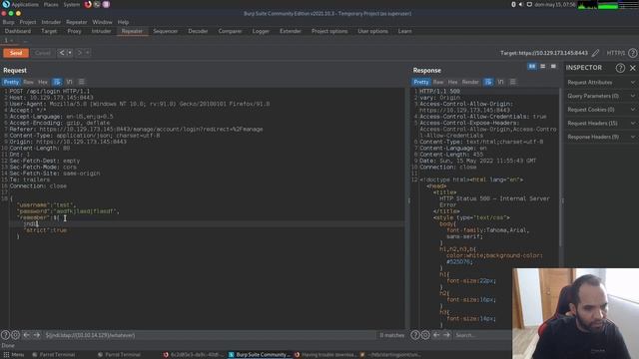Switch to the Comparer tab
This screenshot has width=639, height=359.
(230, 31)
